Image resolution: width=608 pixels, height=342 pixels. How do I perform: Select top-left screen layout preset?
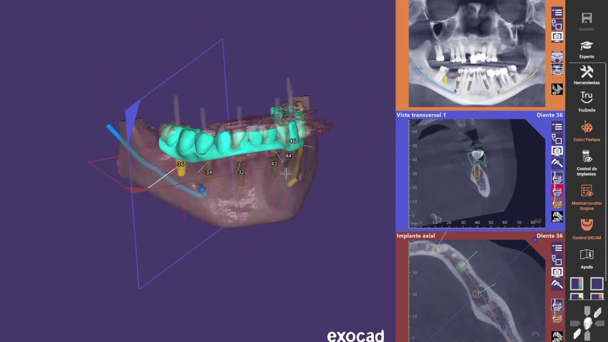[577, 284]
